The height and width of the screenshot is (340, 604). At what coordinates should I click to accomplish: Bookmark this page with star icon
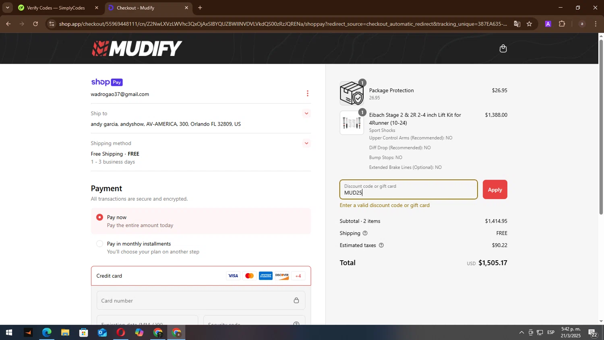[x=529, y=24]
